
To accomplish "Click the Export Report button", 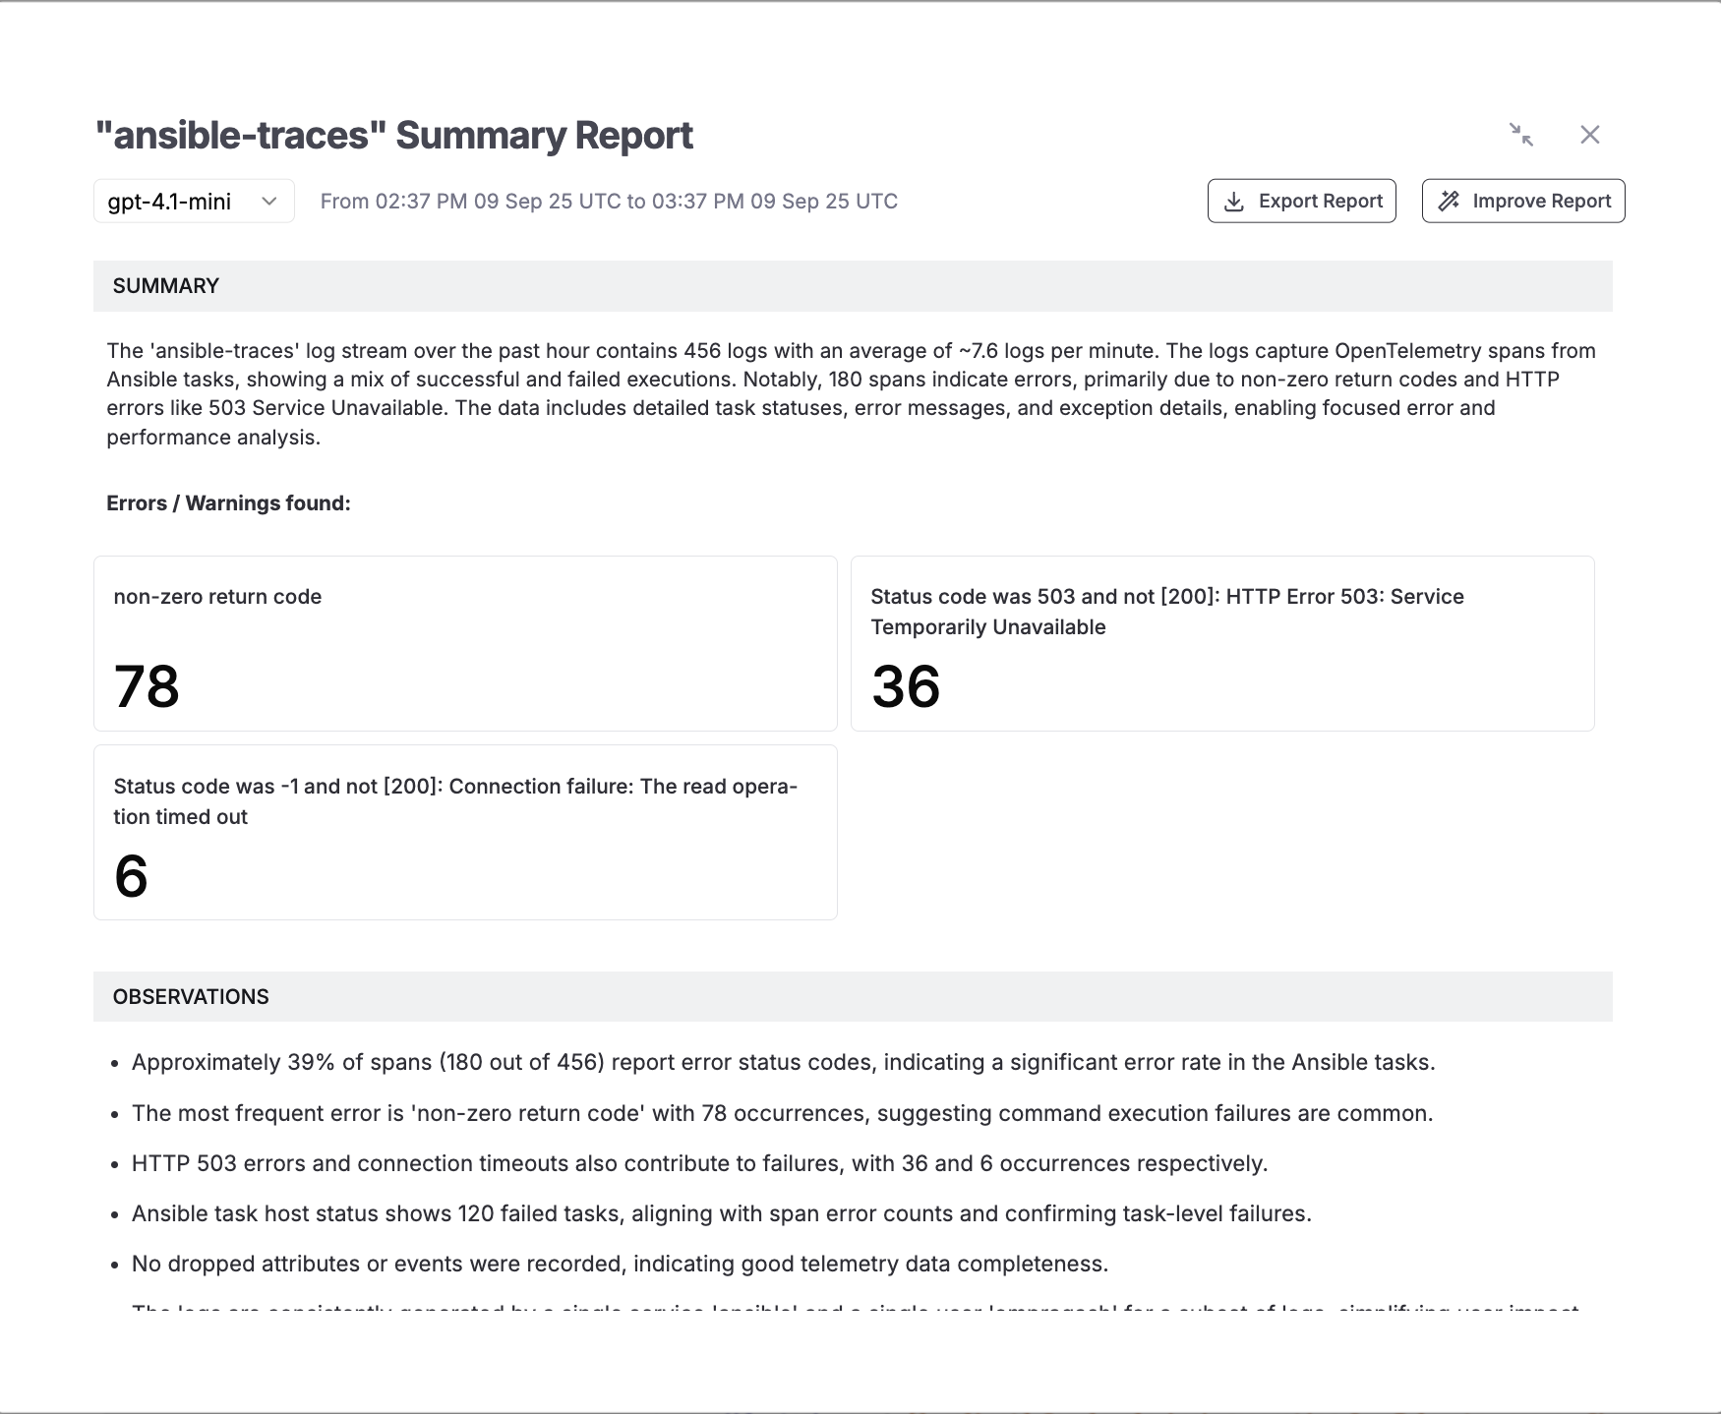I will click(x=1301, y=202).
